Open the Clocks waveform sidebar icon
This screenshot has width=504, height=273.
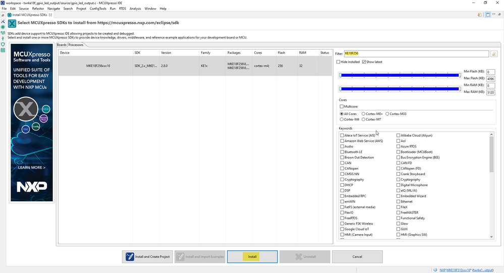point(3,33)
